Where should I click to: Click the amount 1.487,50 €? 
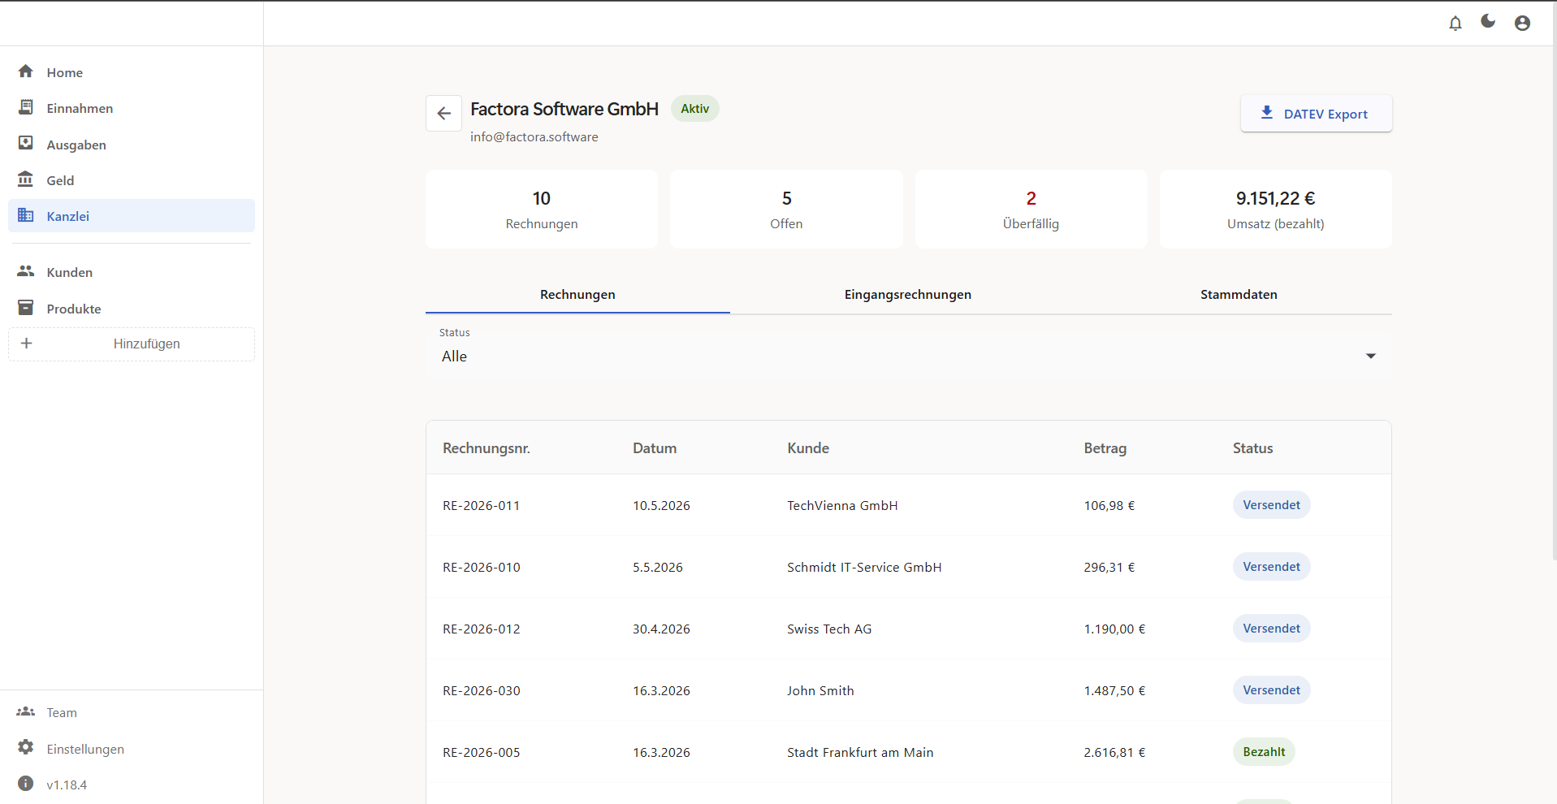point(1114,690)
